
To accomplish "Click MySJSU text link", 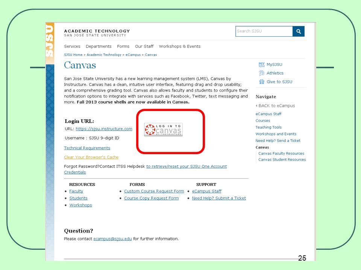I will [x=274, y=65].
